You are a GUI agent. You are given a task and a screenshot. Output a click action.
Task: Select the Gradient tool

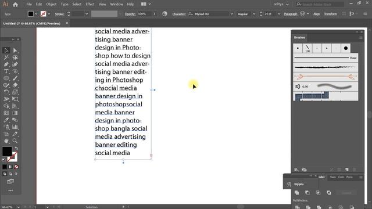coord(15,113)
